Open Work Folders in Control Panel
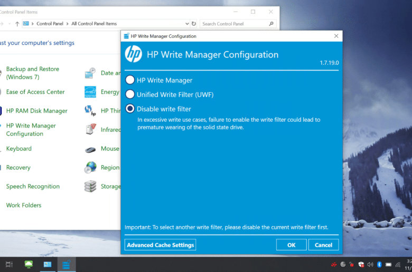Screen dimensions: 412x272 (24, 205)
